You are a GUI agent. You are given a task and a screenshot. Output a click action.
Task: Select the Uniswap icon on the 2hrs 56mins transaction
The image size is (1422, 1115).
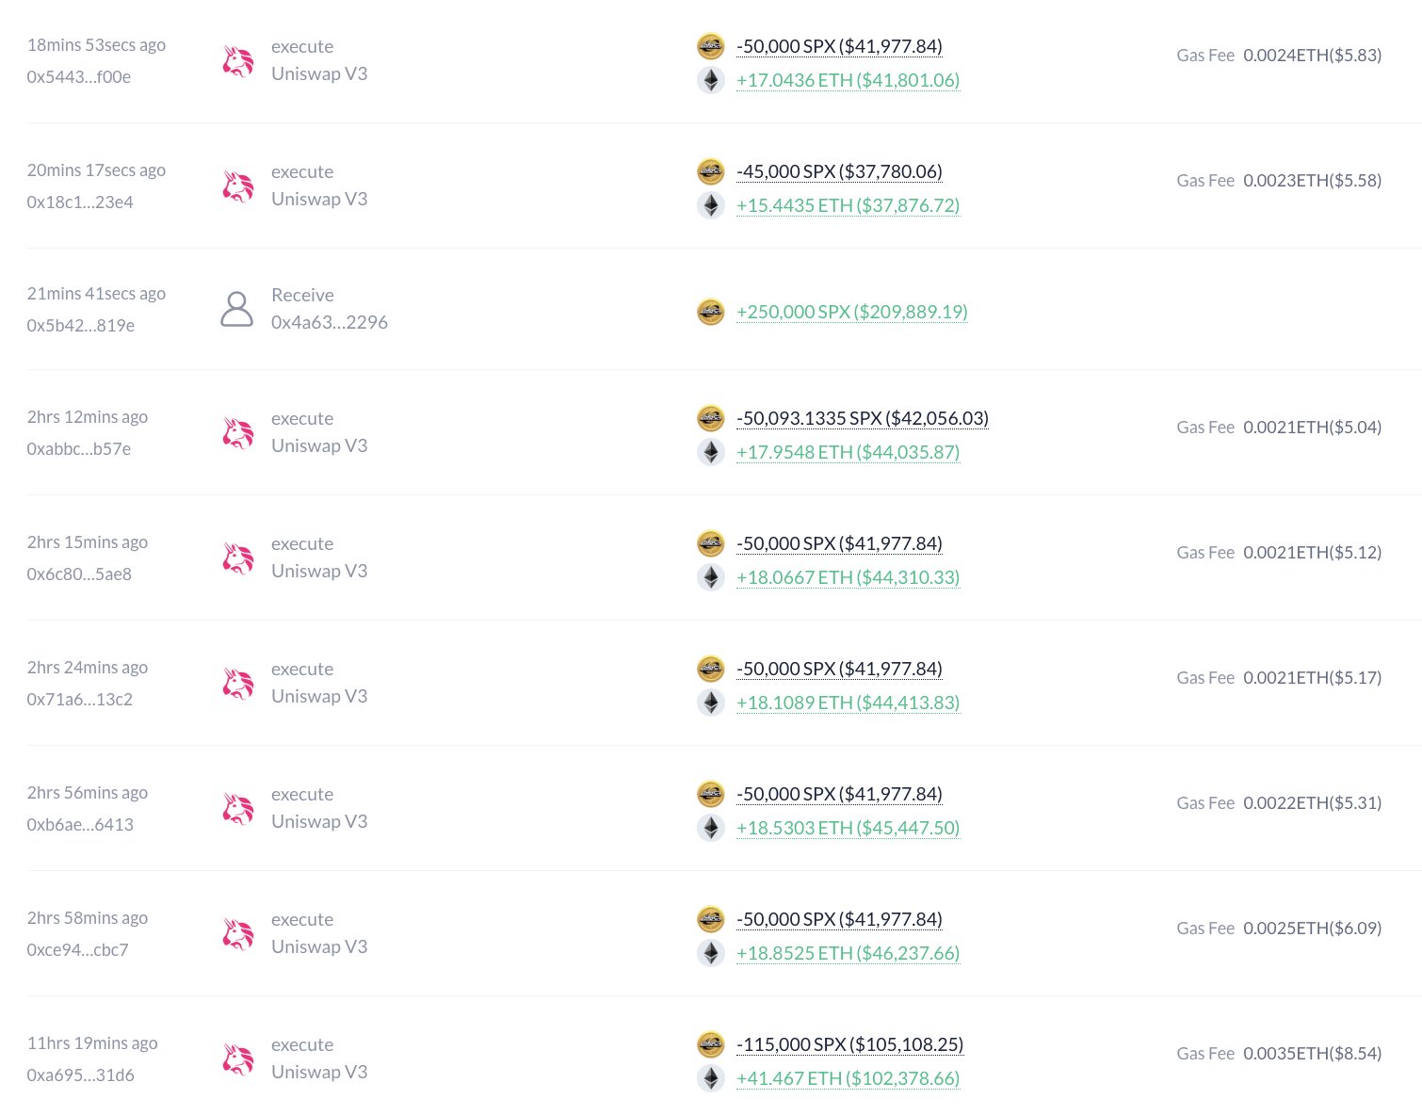(238, 807)
